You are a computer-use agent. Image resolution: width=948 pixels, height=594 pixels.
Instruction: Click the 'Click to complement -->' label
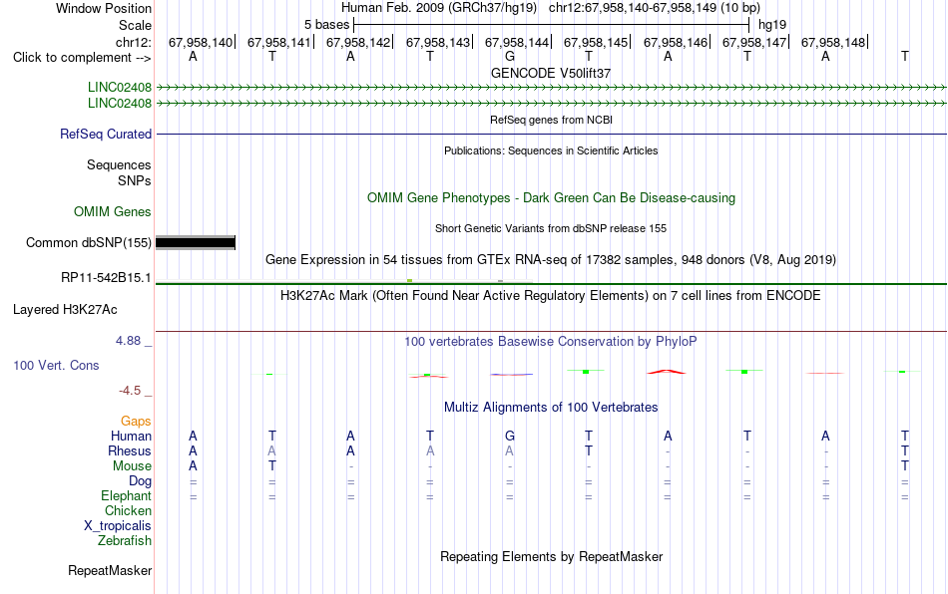pos(82,58)
